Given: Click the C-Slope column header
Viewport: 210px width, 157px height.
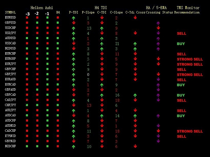Looking at the screenshot, I should (116, 12).
